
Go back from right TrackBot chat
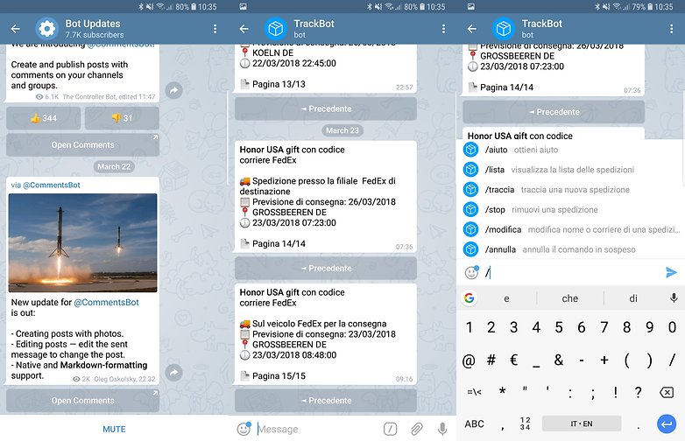(x=472, y=29)
